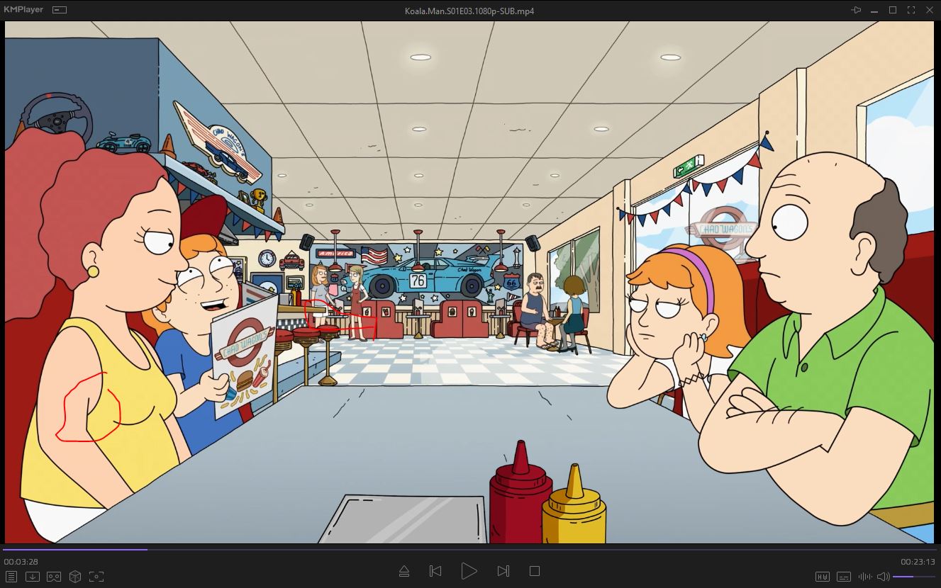Toggle HW hardware acceleration
The height and width of the screenshot is (588, 941).
[823, 577]
